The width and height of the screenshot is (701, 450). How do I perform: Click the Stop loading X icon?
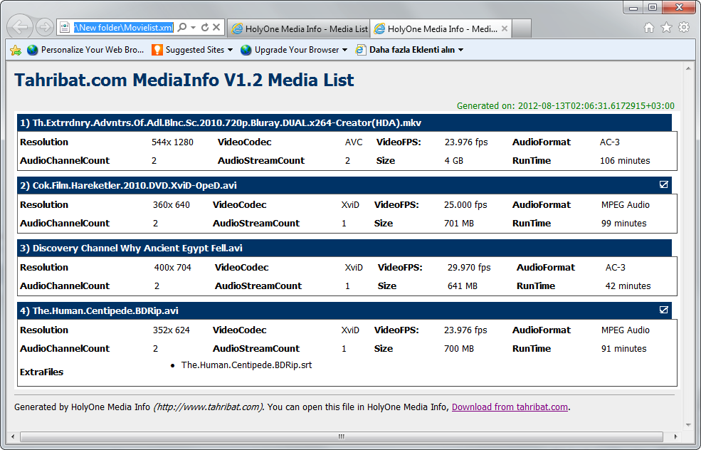tap(216, 28)
